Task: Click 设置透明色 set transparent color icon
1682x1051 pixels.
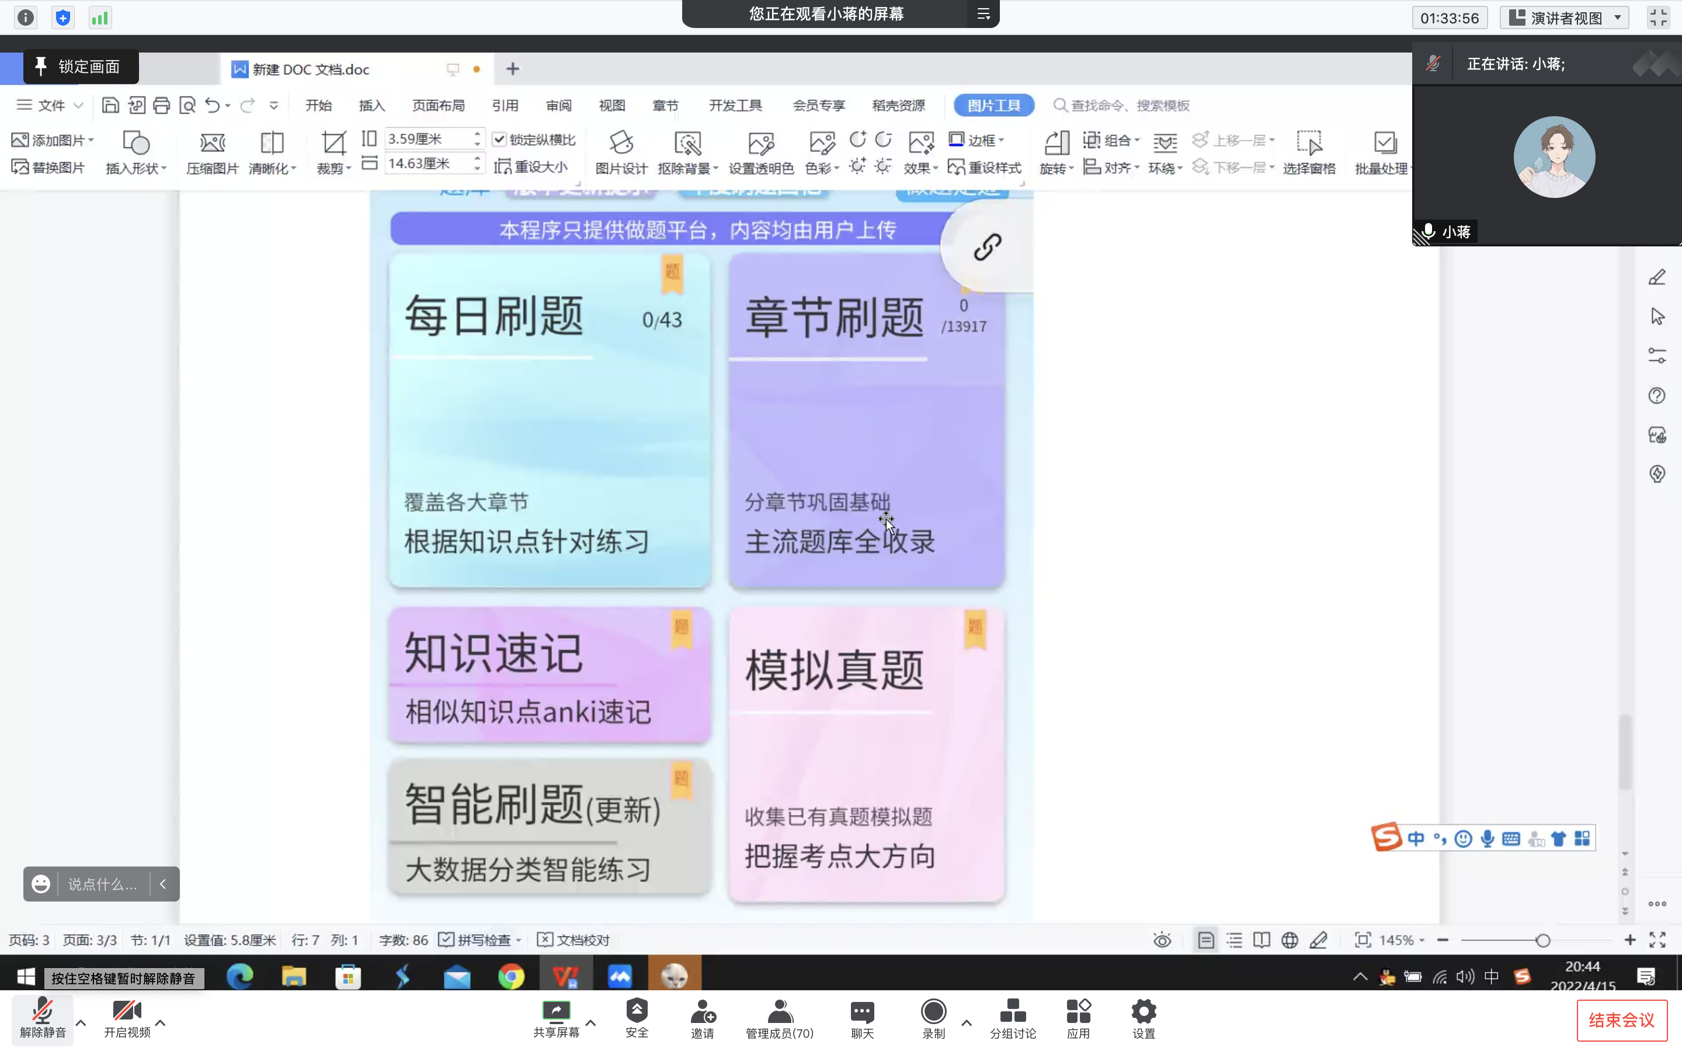Action: click(760, 143)
